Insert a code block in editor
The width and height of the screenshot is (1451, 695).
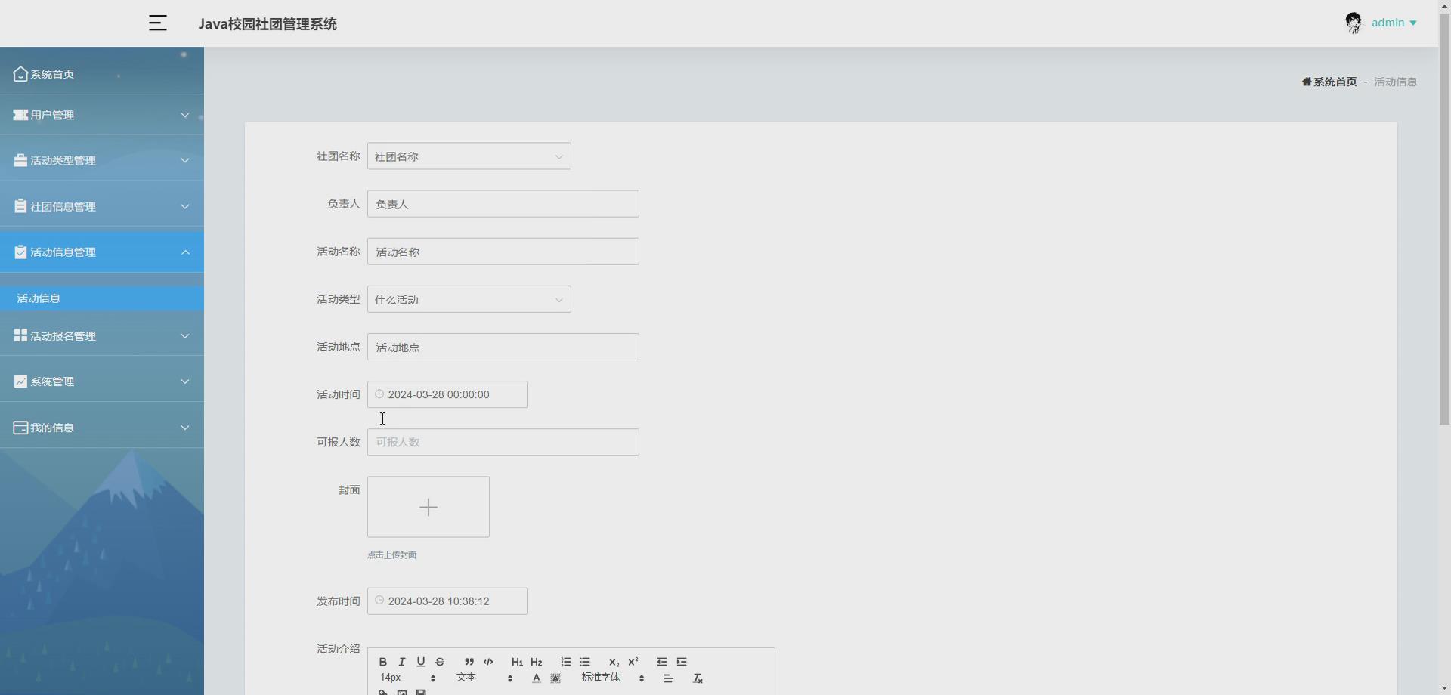[488, 662]
